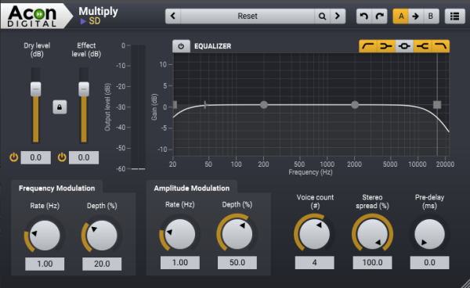The width and height of the screenshot is (470, 288).
Task: Toggle the low shelf filter band
Action: [386, 46]
